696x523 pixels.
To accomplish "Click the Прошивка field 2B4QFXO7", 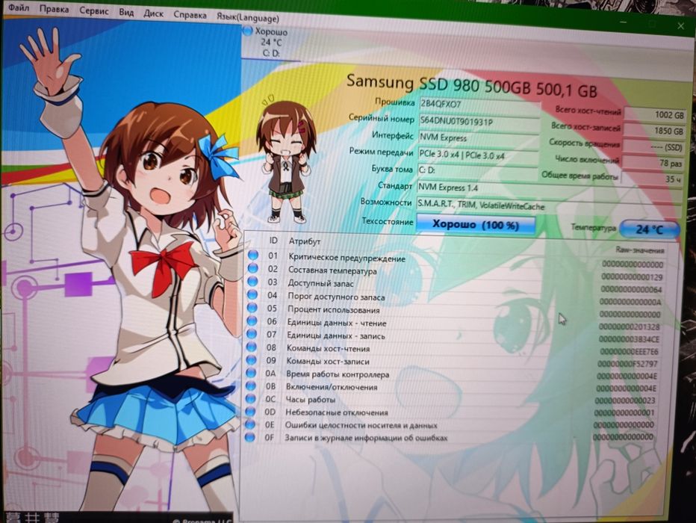I will [x=479, y=105].
